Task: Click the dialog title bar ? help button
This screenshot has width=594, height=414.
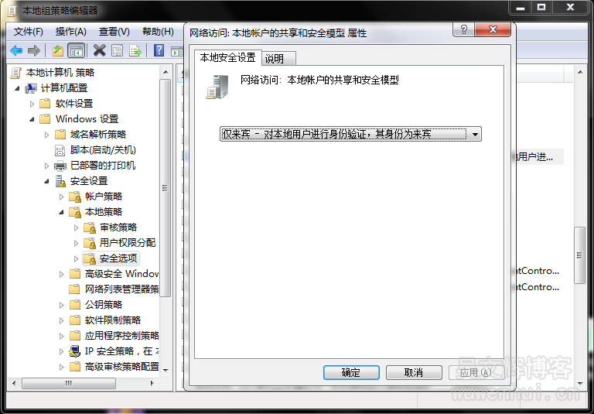Action: point(463,30)
